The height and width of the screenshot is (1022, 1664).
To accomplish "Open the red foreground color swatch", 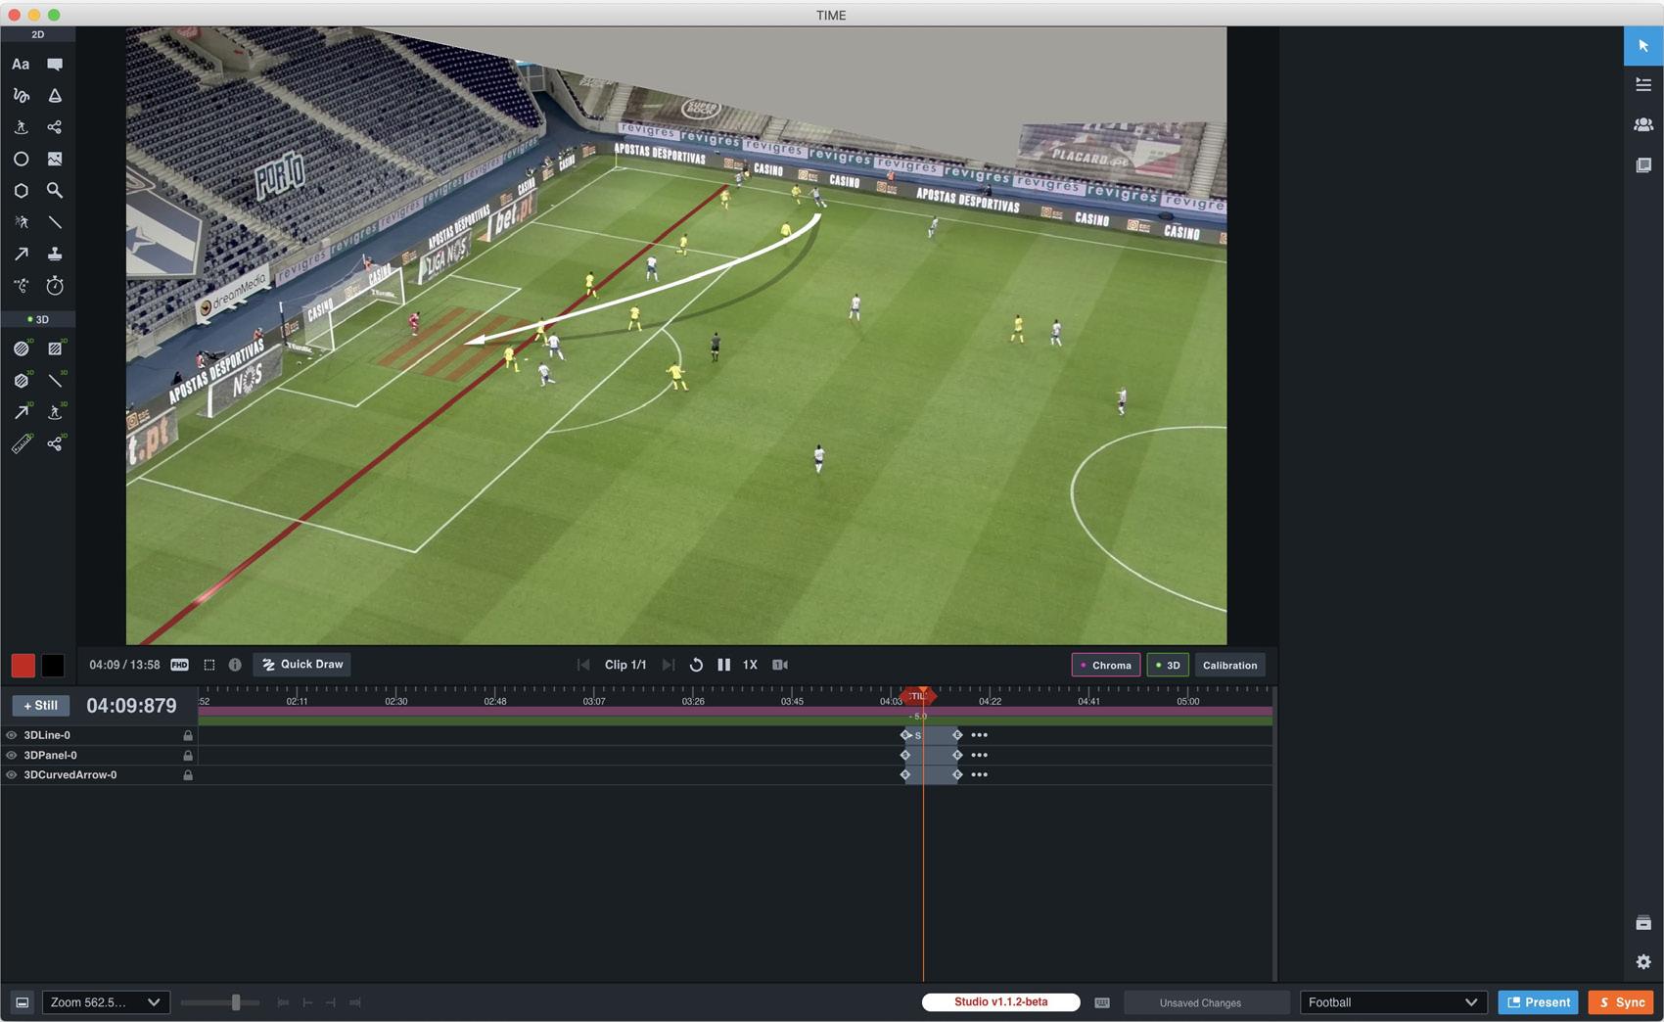I will pos(23,666).
